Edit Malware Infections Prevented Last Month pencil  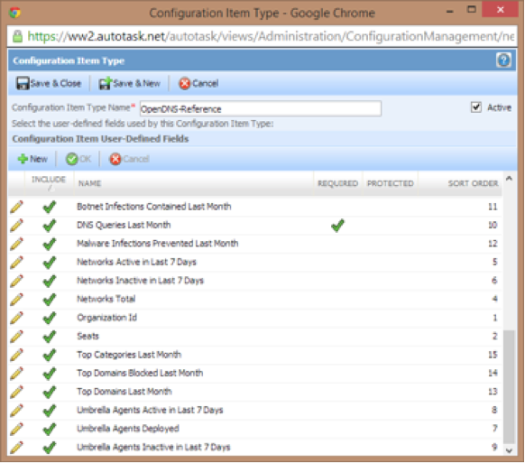click(16, 244)
